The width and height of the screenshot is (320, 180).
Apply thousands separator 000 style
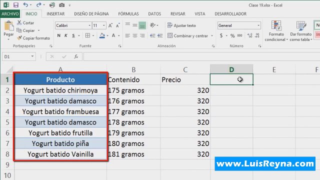coord(240,35)
